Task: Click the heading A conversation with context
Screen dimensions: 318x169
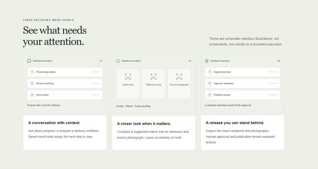Action: click(54, 123)
